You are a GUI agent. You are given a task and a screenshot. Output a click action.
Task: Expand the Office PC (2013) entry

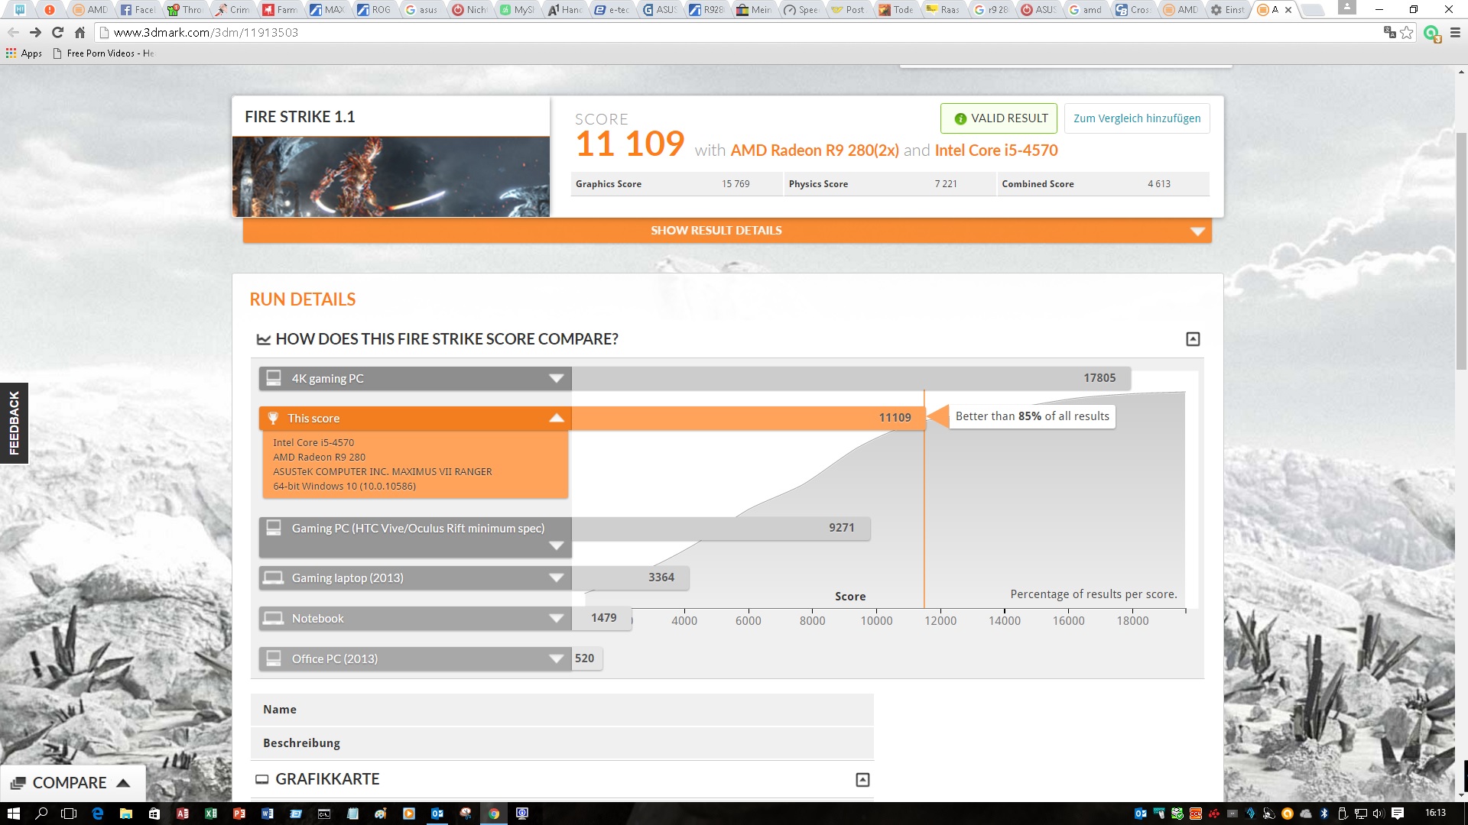coord(557,658)
